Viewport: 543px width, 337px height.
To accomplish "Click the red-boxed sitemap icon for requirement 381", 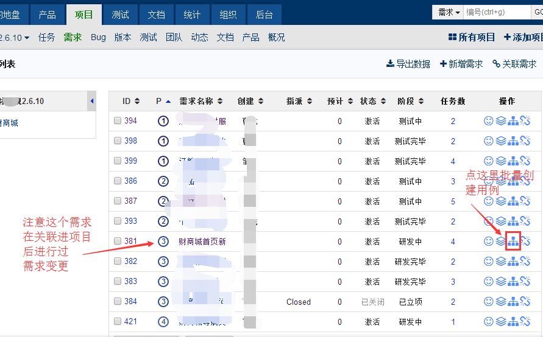I will pos(513,241).
